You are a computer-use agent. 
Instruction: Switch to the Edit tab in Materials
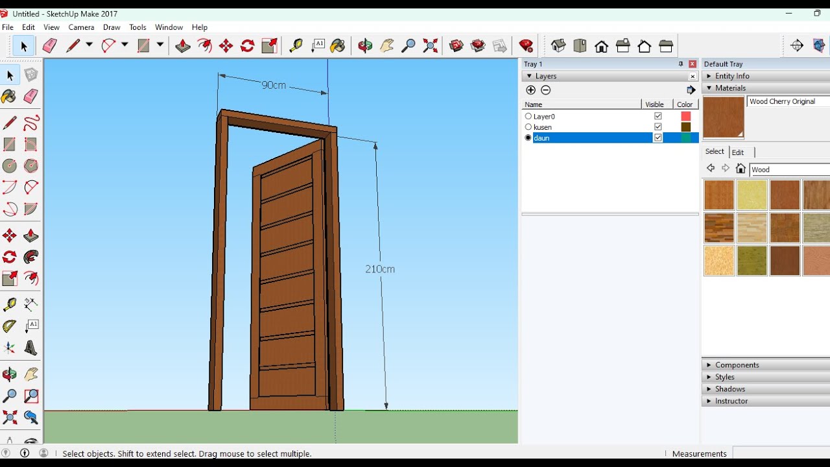pyautogui.click(x=738, y=152)
